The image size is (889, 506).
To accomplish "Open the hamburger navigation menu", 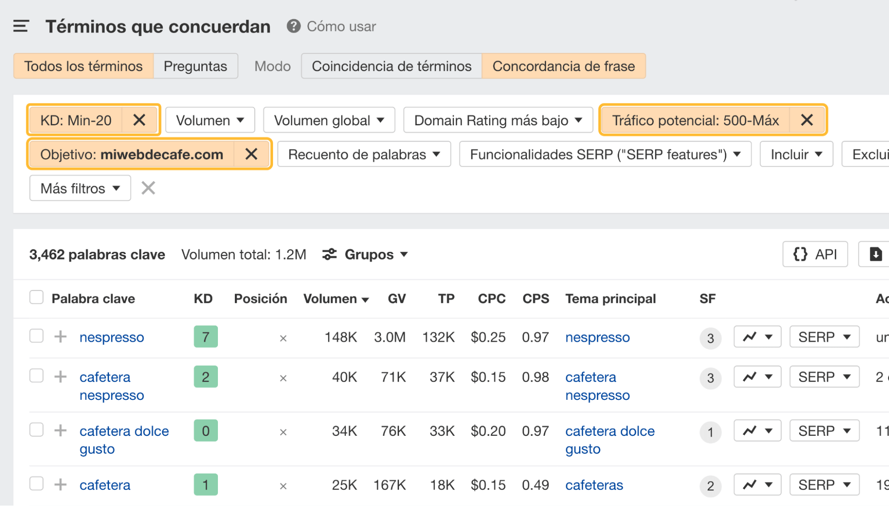I will click(20, 26).
